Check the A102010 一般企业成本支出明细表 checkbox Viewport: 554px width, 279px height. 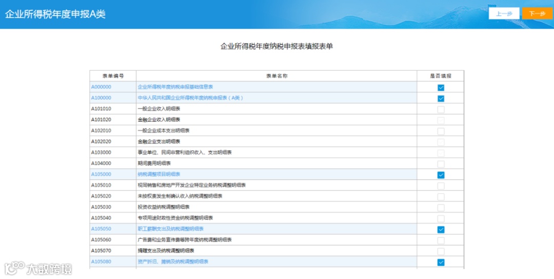(x=441, y=131)
